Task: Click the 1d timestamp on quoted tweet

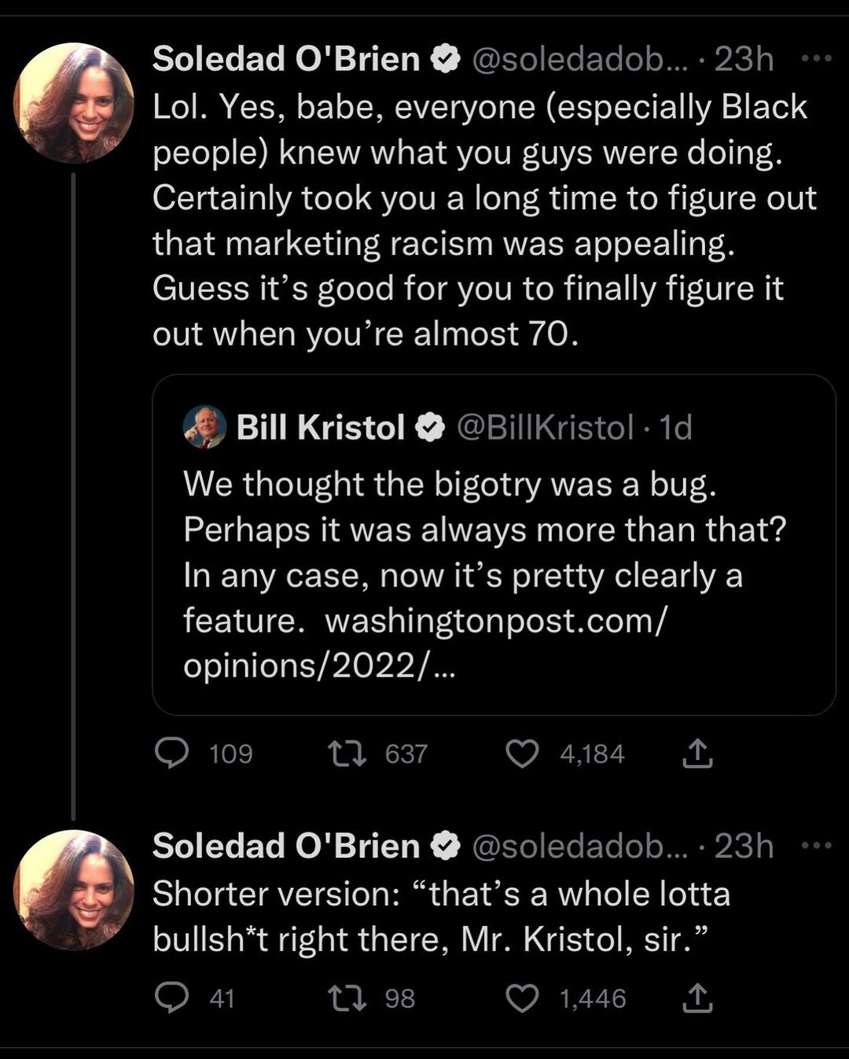Action: tap(676, 428)
